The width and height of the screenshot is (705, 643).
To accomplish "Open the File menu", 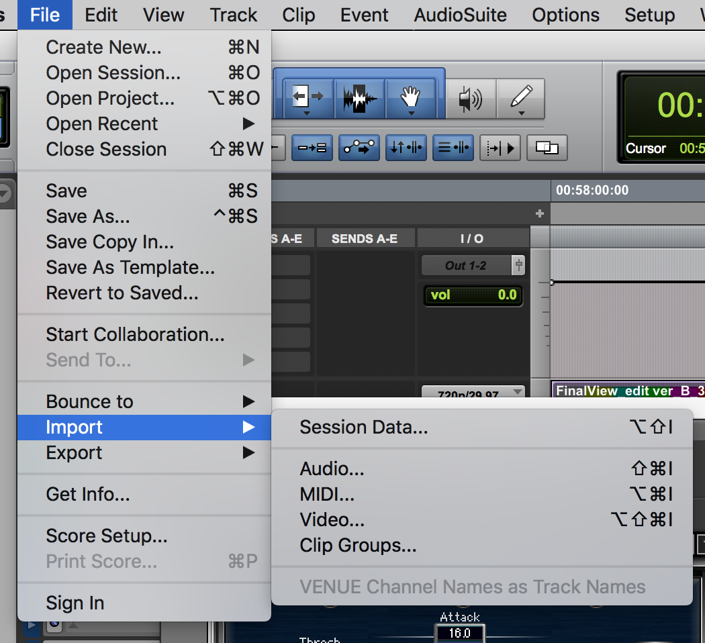I will coord(45,15).
